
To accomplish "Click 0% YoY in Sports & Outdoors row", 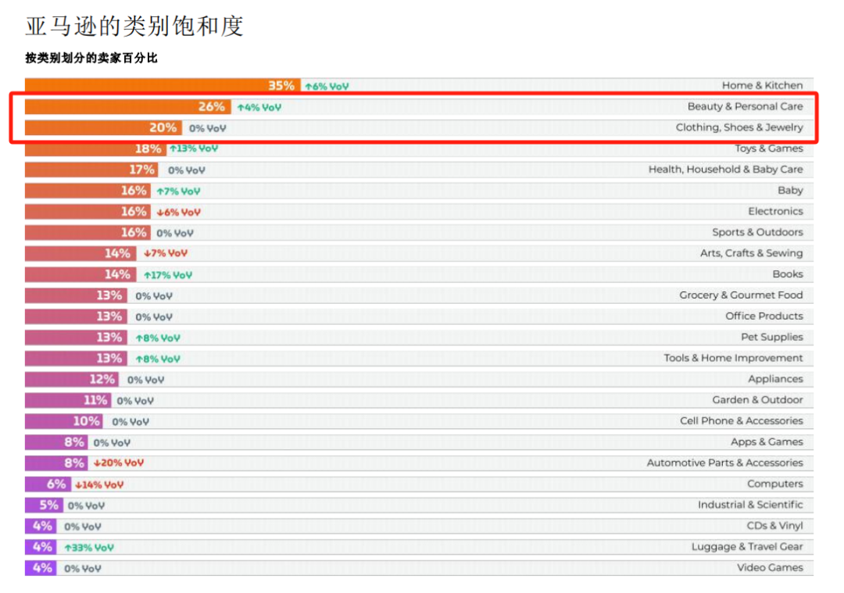I will pos(174,234).
